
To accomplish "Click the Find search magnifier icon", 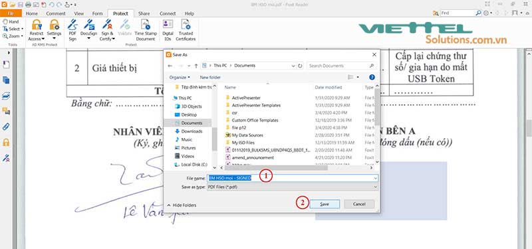I will [478, 13].
